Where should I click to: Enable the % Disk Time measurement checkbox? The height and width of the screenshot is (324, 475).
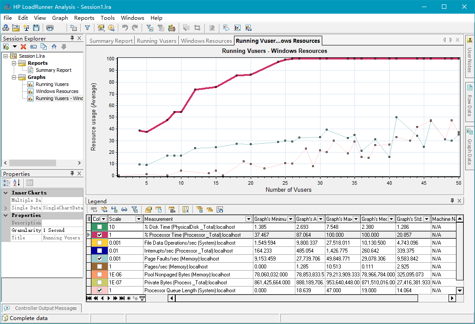point(99,227)
